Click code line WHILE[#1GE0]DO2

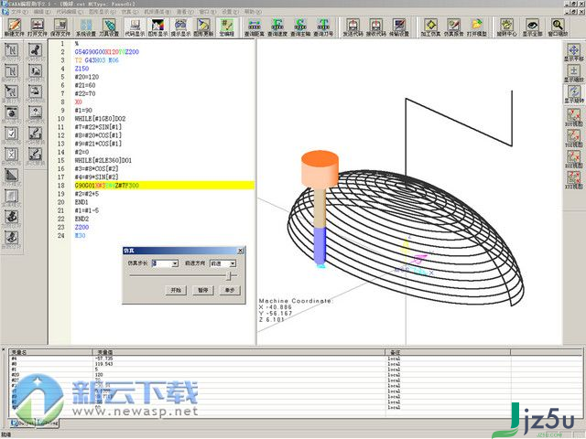click(100, 119)
